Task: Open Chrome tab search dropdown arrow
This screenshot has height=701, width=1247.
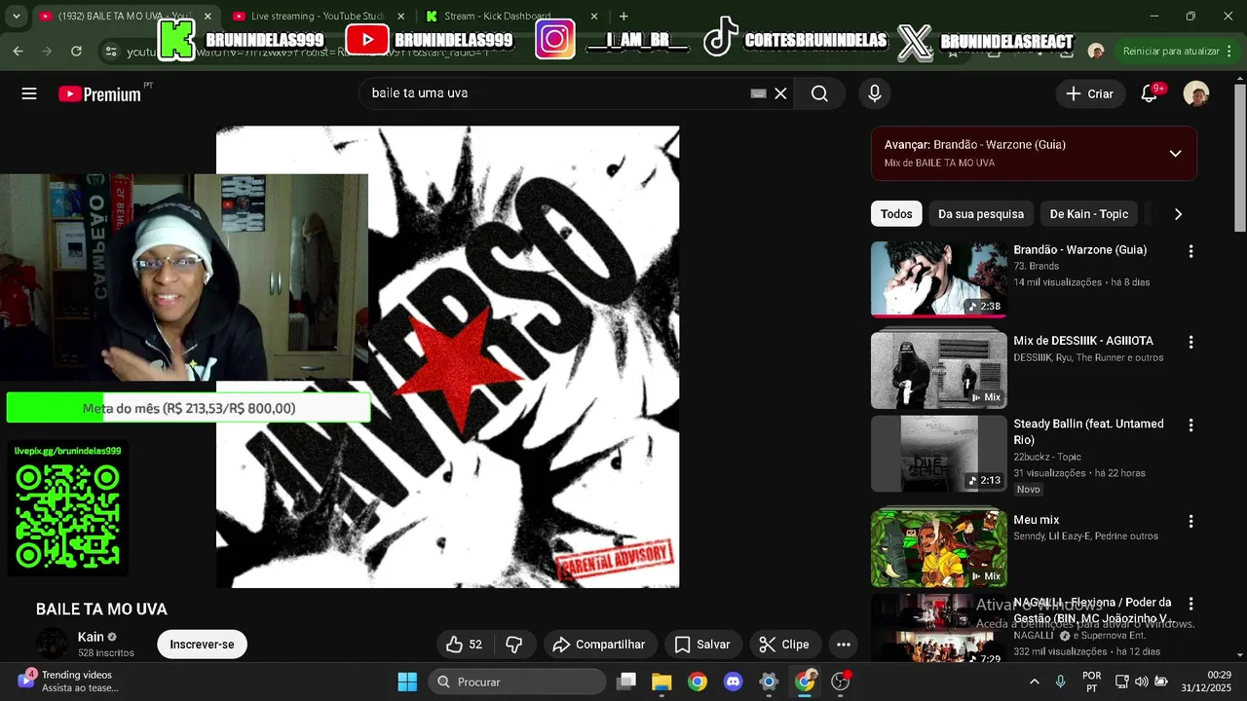Action: pyautogui.click(x=16, y=17)
